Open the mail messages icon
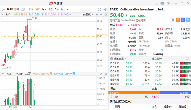Image resolution: width=191 pixels, height=110 pixels. pyautogui.click(x=162, y=3)
